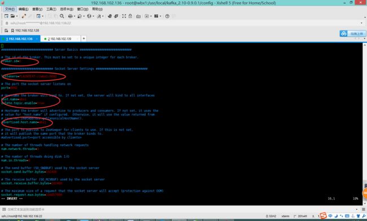This screenshot has height=221, width=367.
Task: Open the session Properties toolbar icon
Action: (x=38, y=16)
